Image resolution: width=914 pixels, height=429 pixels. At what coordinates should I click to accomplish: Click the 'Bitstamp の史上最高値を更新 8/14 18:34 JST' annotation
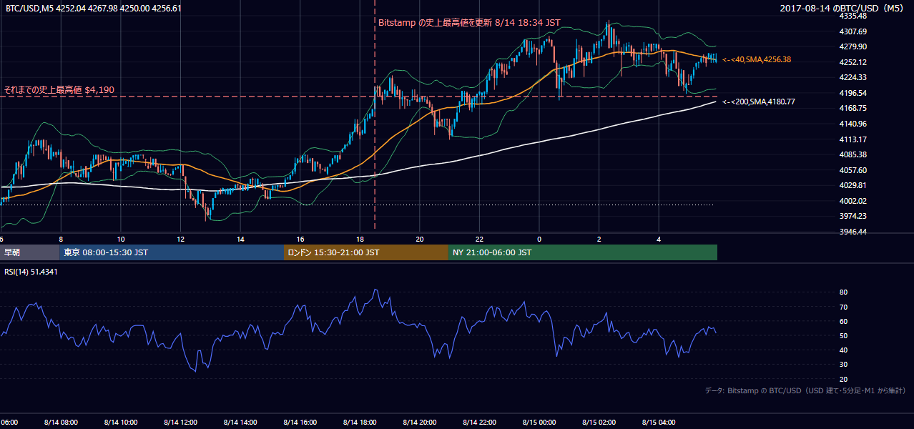469,23
